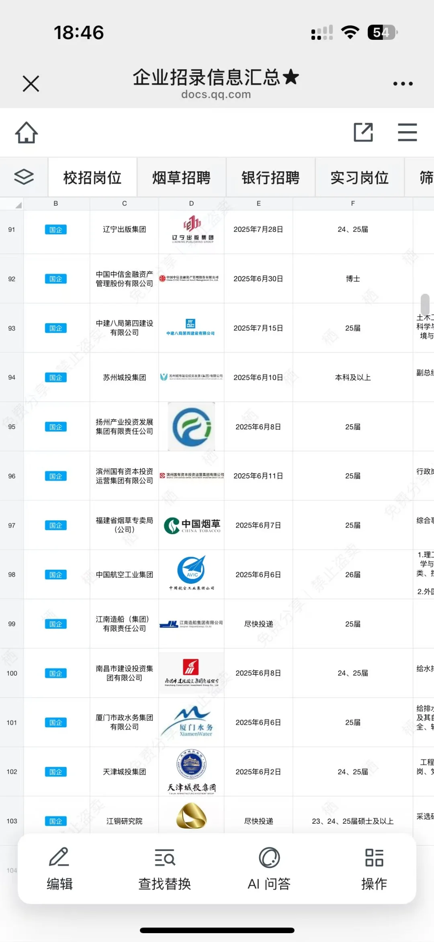The image size is (434, 942).
Task: Select the cell 天津城投集团
Action: [x=125, y=772]
